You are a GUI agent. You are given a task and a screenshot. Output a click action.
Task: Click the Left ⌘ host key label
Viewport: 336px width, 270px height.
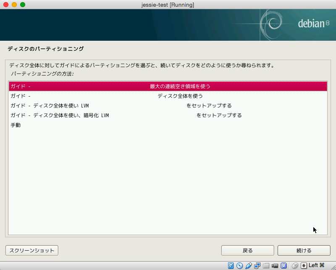point(317,265)
